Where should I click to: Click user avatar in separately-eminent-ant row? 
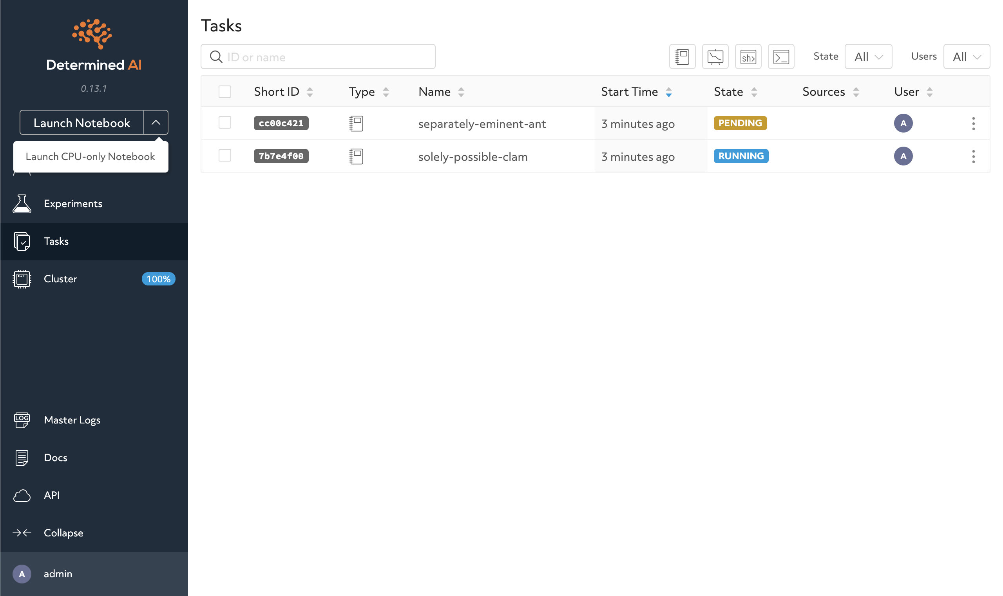point(903,123)
